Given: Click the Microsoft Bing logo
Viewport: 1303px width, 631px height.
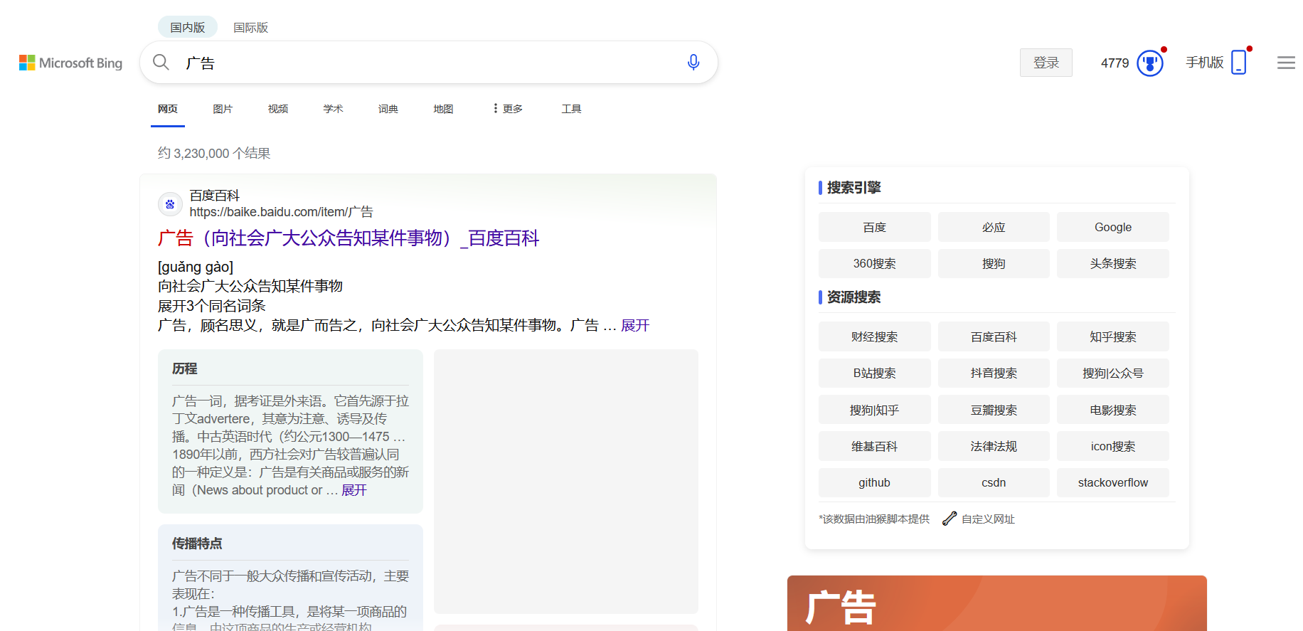Looking at the screenshot, I should (70, 63).
